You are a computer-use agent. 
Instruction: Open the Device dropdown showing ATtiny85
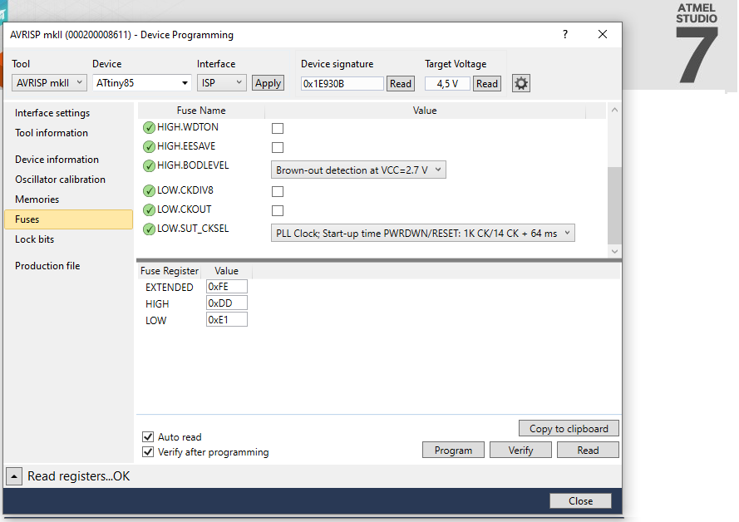142,83
